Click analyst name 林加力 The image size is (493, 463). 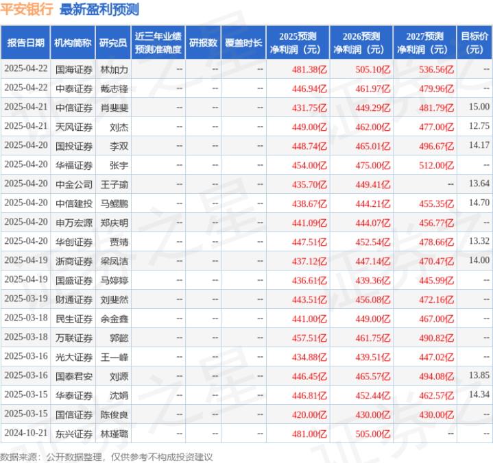pos(114,69)
